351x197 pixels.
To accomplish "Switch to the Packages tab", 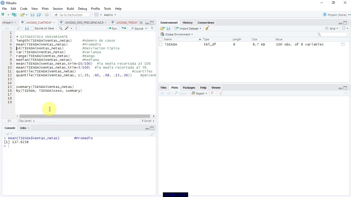I will 189,88.
